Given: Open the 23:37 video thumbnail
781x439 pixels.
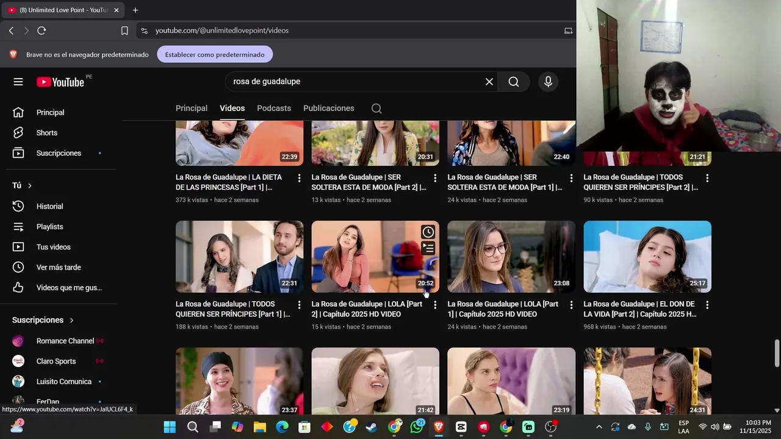Looking at the screenshot, I should pos(239,382).
